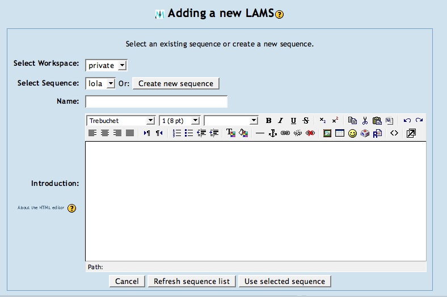Open the font size dropdown
Viewport: 447px width, 297px height.
(180, 121)
